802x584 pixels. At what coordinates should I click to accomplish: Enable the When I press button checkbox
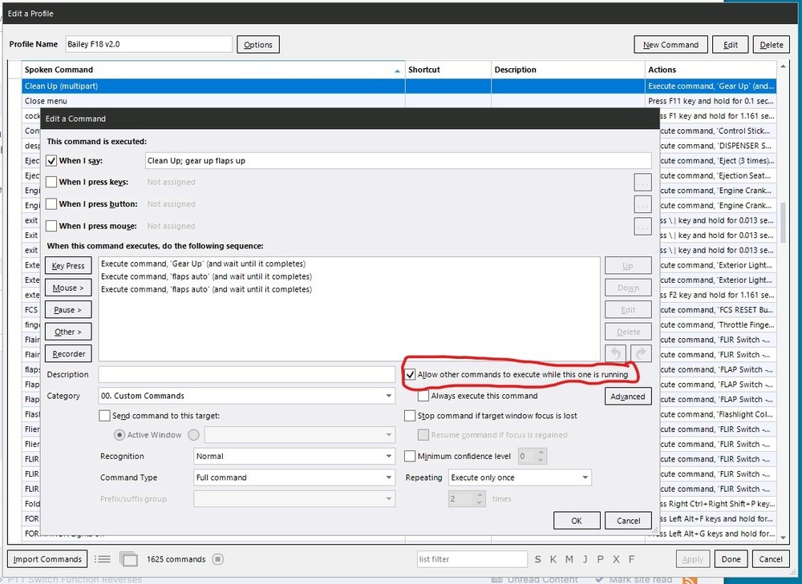pos(51,203)
